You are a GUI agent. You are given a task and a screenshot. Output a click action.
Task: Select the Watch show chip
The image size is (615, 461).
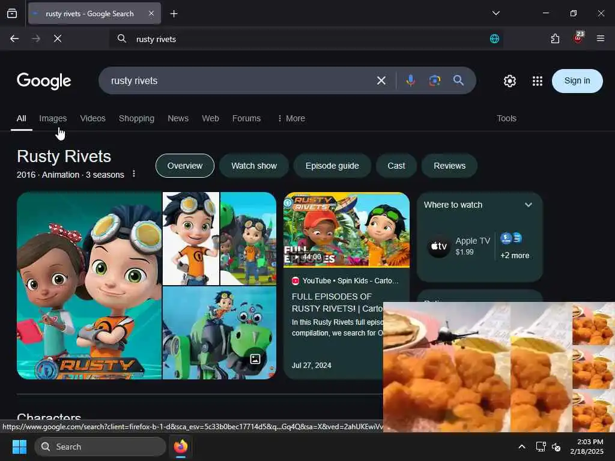[254, 166]
